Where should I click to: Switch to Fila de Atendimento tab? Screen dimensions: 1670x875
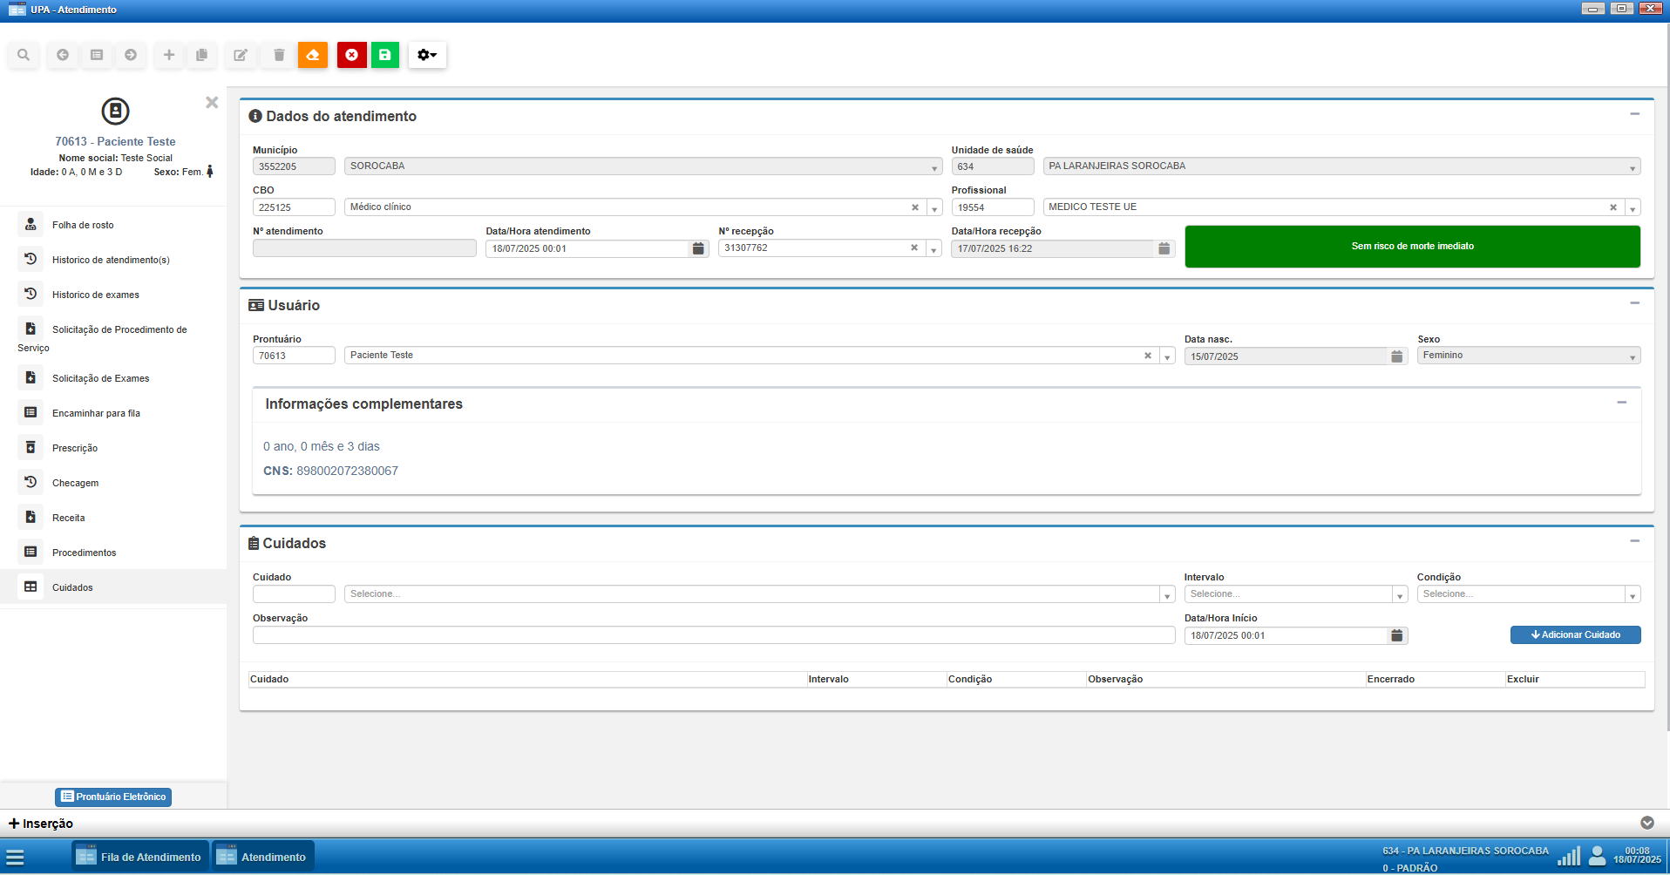[x=140, y=857]
